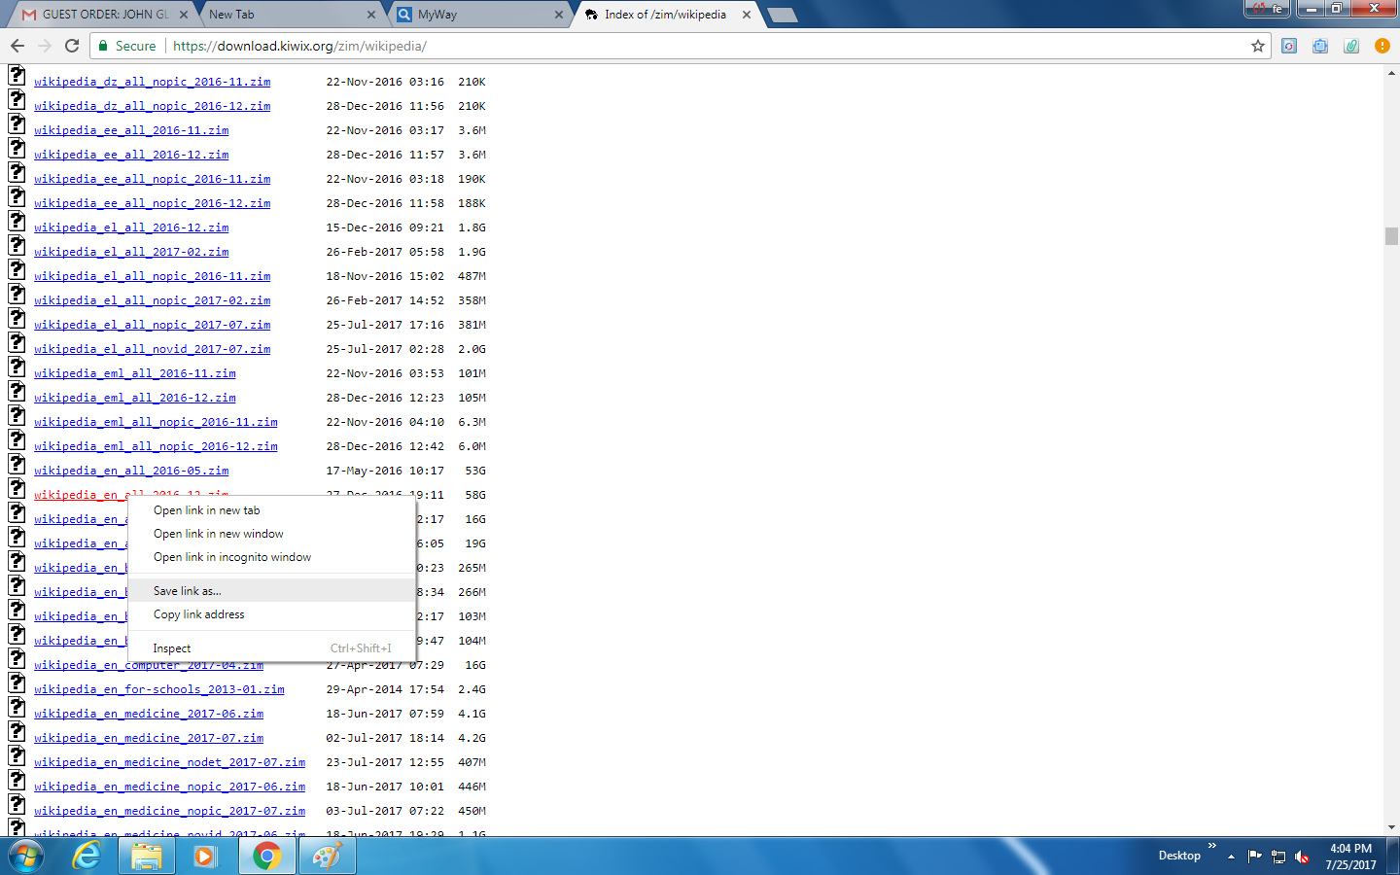The width and height of the screenshot is (1400, 875).
Task: Go forward to the next page
Action: point(45,46)
